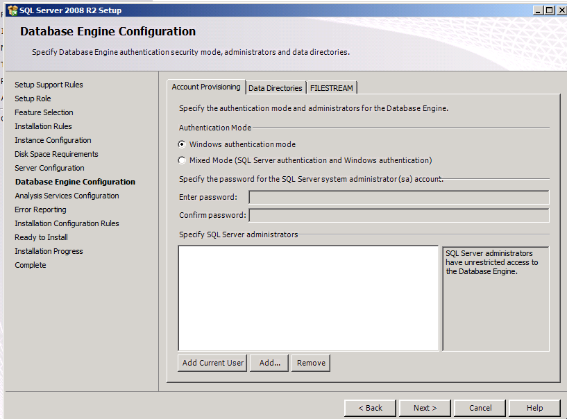567x419 pixels.
Task: Maximize the SQL Server Setup window
Action: coord(549,10)
